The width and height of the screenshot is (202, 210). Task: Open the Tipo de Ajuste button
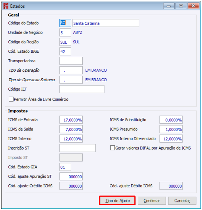pos(117,200)
